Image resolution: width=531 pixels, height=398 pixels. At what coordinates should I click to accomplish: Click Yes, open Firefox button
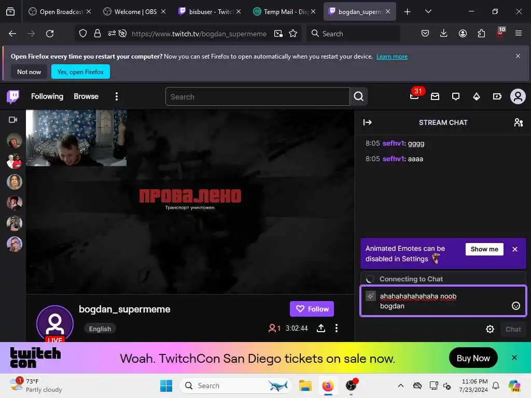80,72
